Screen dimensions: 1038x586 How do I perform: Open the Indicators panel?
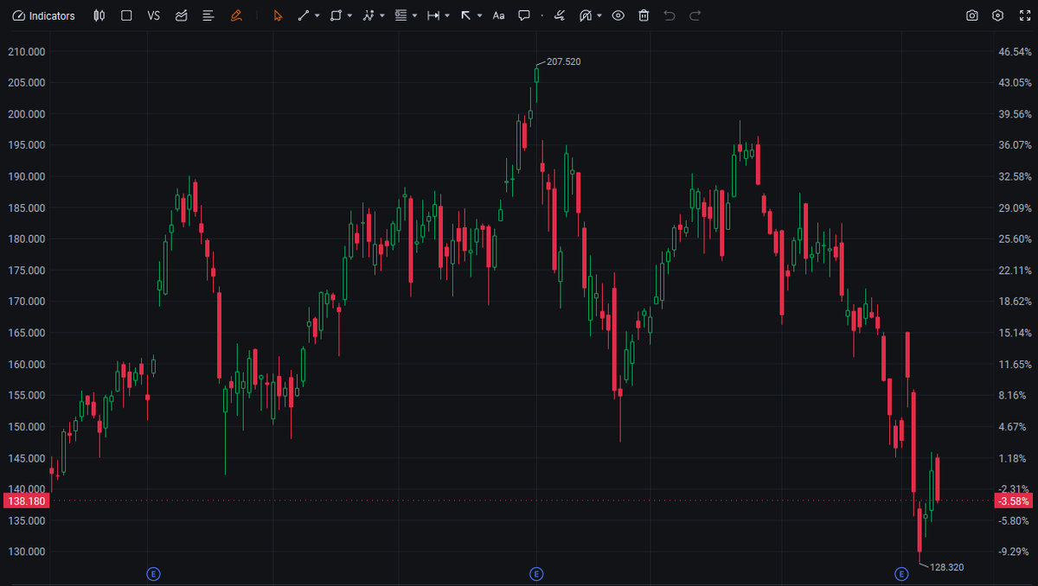click(44, 16)
